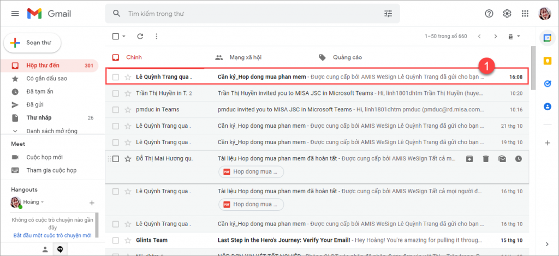Open email from 21 thg 10
Screen dimensions: 559x256
[317, 126]
